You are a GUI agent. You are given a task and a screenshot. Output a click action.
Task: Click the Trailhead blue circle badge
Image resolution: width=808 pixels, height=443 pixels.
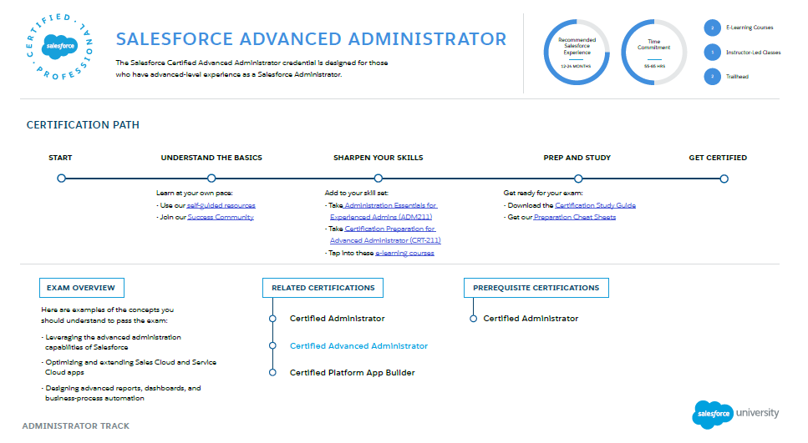712,77
